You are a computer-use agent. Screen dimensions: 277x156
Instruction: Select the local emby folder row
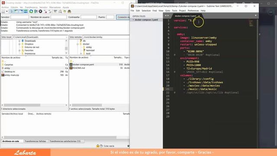click(35, 68)
